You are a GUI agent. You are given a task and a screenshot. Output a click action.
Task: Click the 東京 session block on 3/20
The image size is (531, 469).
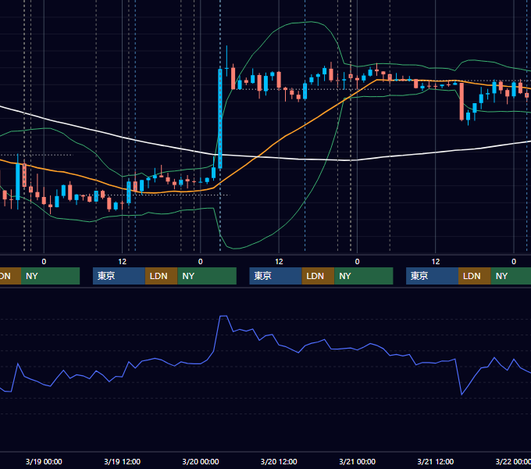coord(276,276)
